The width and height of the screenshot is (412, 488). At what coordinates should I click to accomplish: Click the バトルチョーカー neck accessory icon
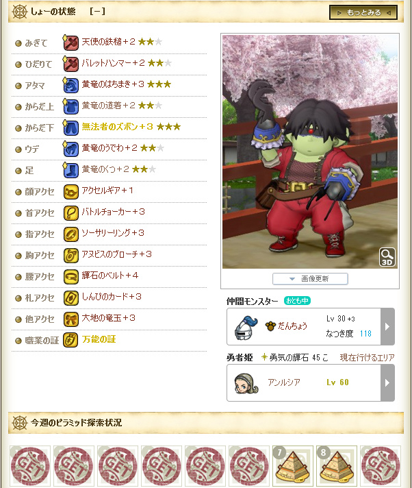71,213
